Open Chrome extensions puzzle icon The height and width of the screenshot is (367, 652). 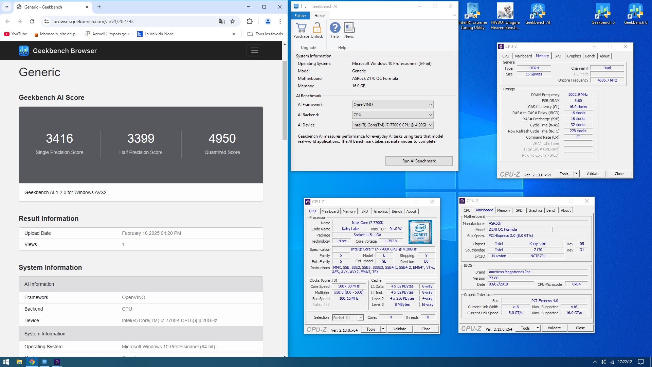click(250, 21)
